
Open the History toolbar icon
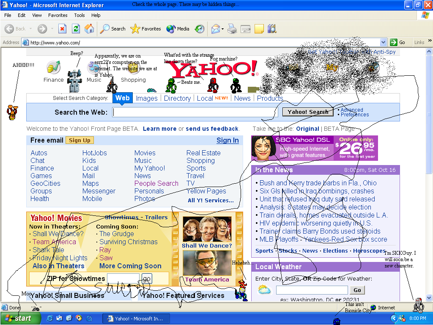coord(200,29)
